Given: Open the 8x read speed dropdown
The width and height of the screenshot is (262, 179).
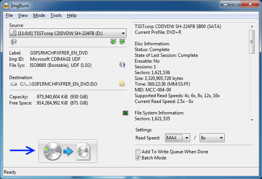Looking at the screenshot, I should click(212, 138).
